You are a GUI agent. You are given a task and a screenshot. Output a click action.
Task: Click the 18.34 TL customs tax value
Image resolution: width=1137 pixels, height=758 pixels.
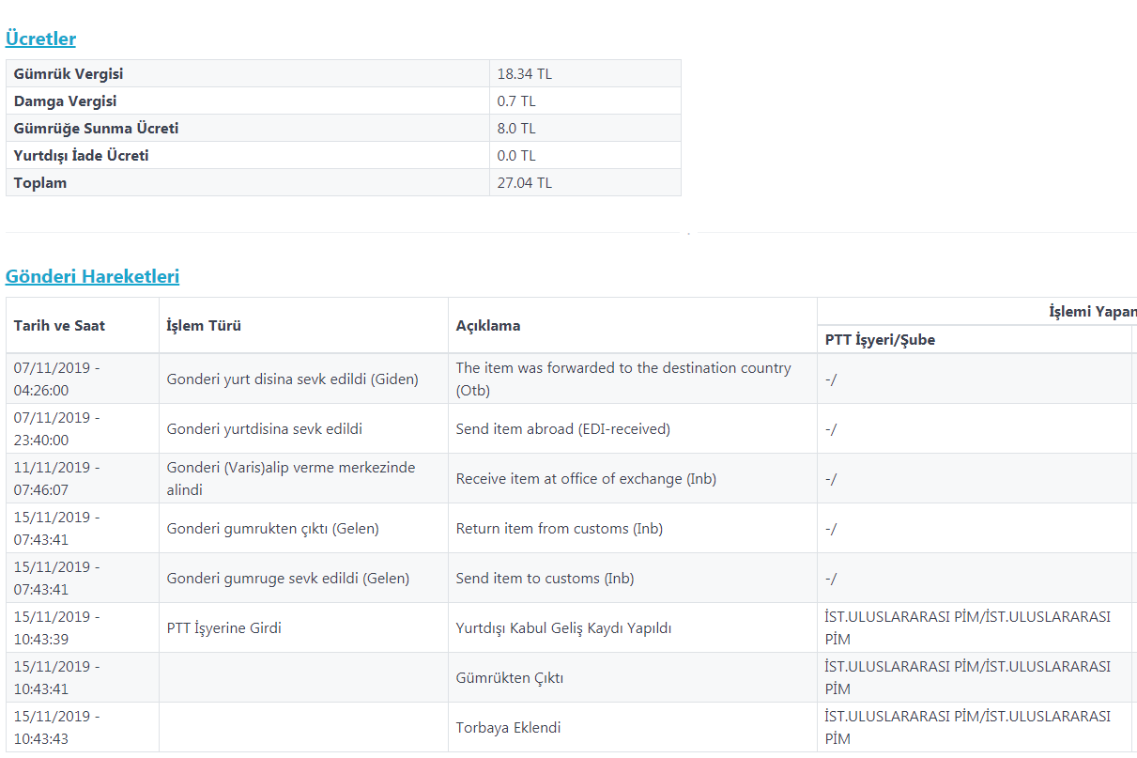click(x=525, y=73)
